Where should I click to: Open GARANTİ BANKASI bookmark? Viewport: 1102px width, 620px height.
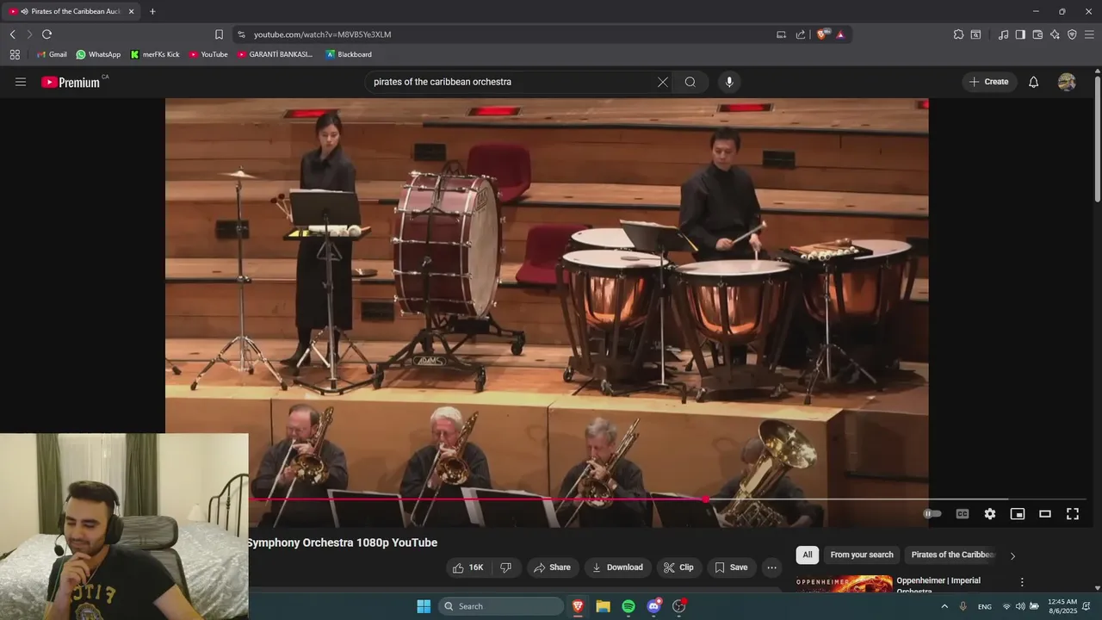(275, 54)
